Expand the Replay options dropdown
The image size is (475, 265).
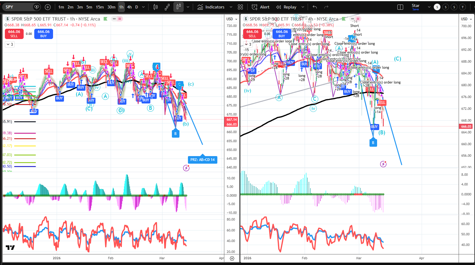(x=303, y=7)
